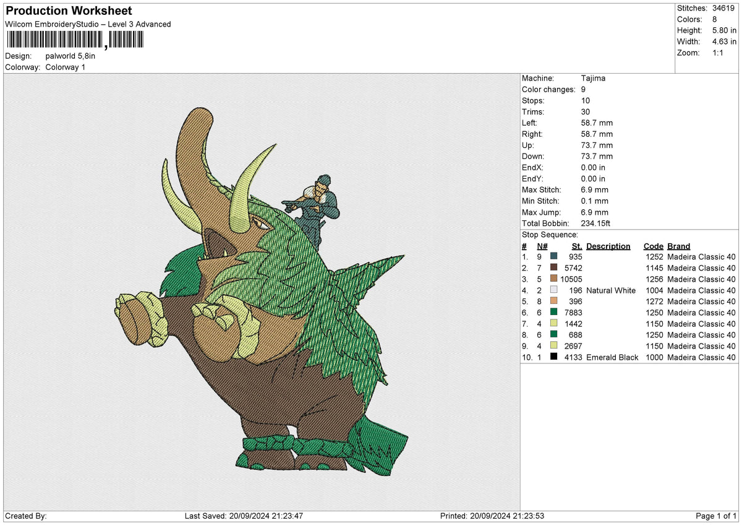Click the yellow swatch with 2697 stitches
Screen dimensions: 742x525
tap(554, 346)
